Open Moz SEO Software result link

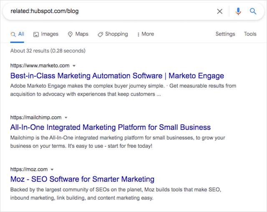[82, 179]
